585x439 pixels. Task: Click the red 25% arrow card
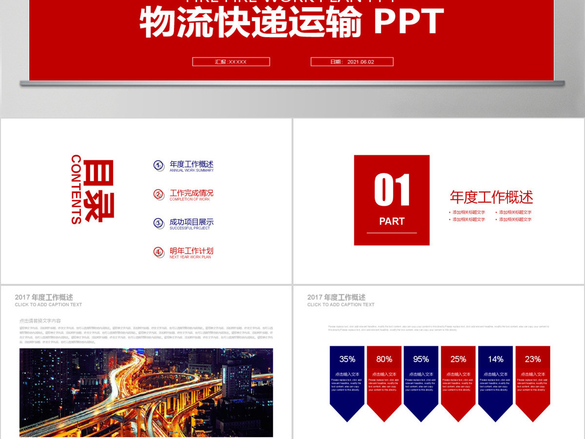pyautogui.click(x=458, y=384)
